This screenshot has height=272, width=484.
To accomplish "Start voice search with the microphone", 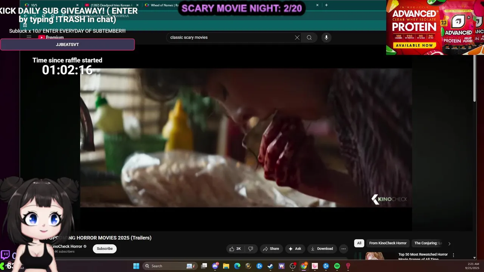I will 326,37.
